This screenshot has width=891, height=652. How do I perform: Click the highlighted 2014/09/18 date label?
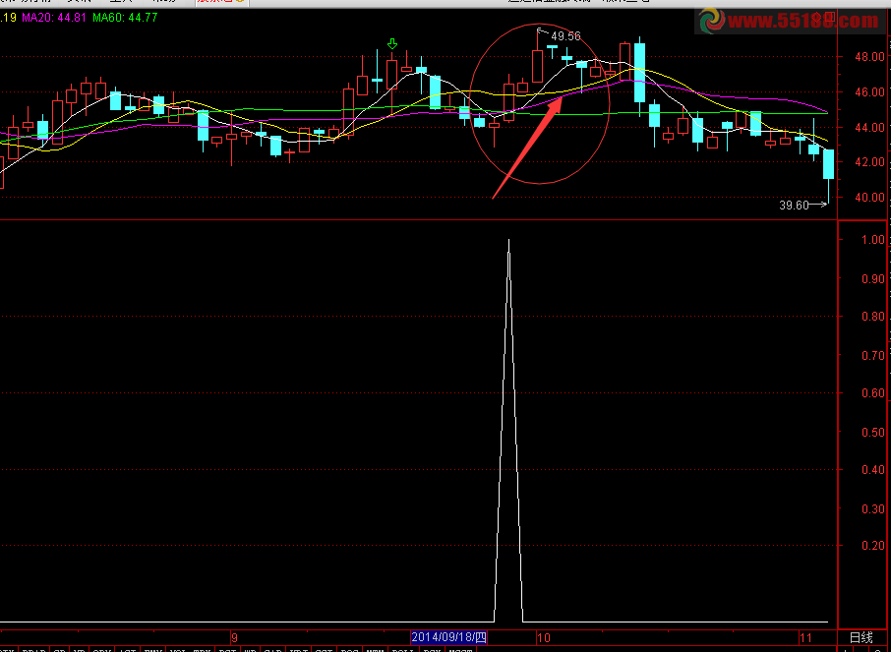[x=448, y=637]
